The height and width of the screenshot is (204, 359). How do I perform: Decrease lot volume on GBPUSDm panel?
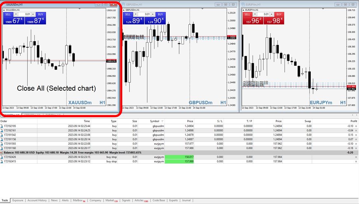click(135, 14)
